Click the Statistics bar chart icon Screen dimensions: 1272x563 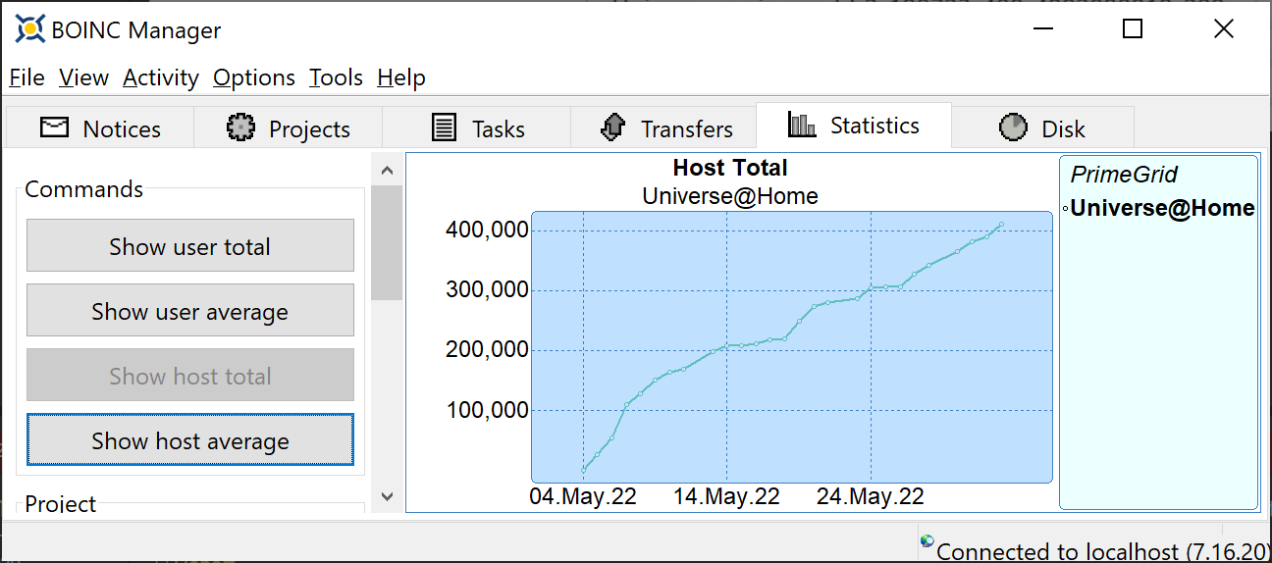pos(802,125)
